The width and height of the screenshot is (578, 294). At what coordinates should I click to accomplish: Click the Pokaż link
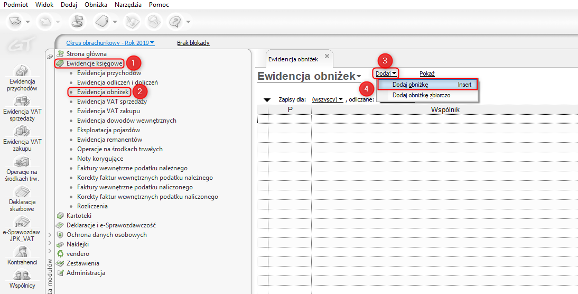pyautogui.click(x=427, y=73)
